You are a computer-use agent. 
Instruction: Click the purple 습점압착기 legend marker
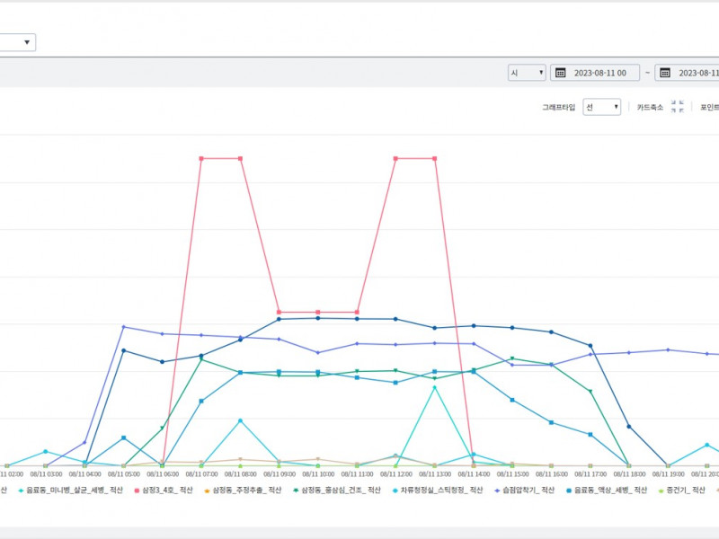(x=495, y=490)
